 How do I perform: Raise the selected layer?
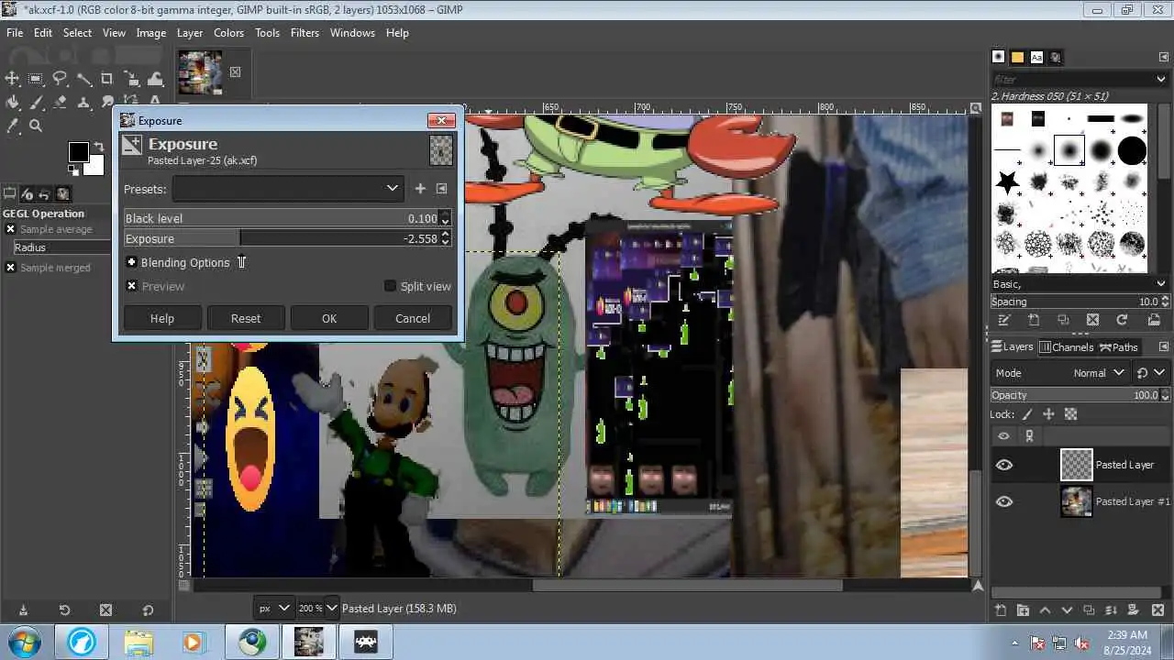pos(1045,610)
